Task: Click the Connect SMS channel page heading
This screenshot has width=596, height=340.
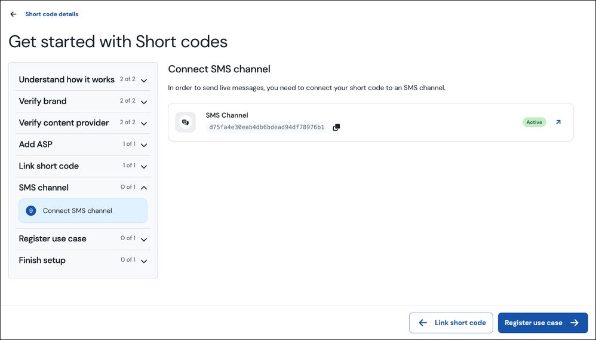Action: 219,69
